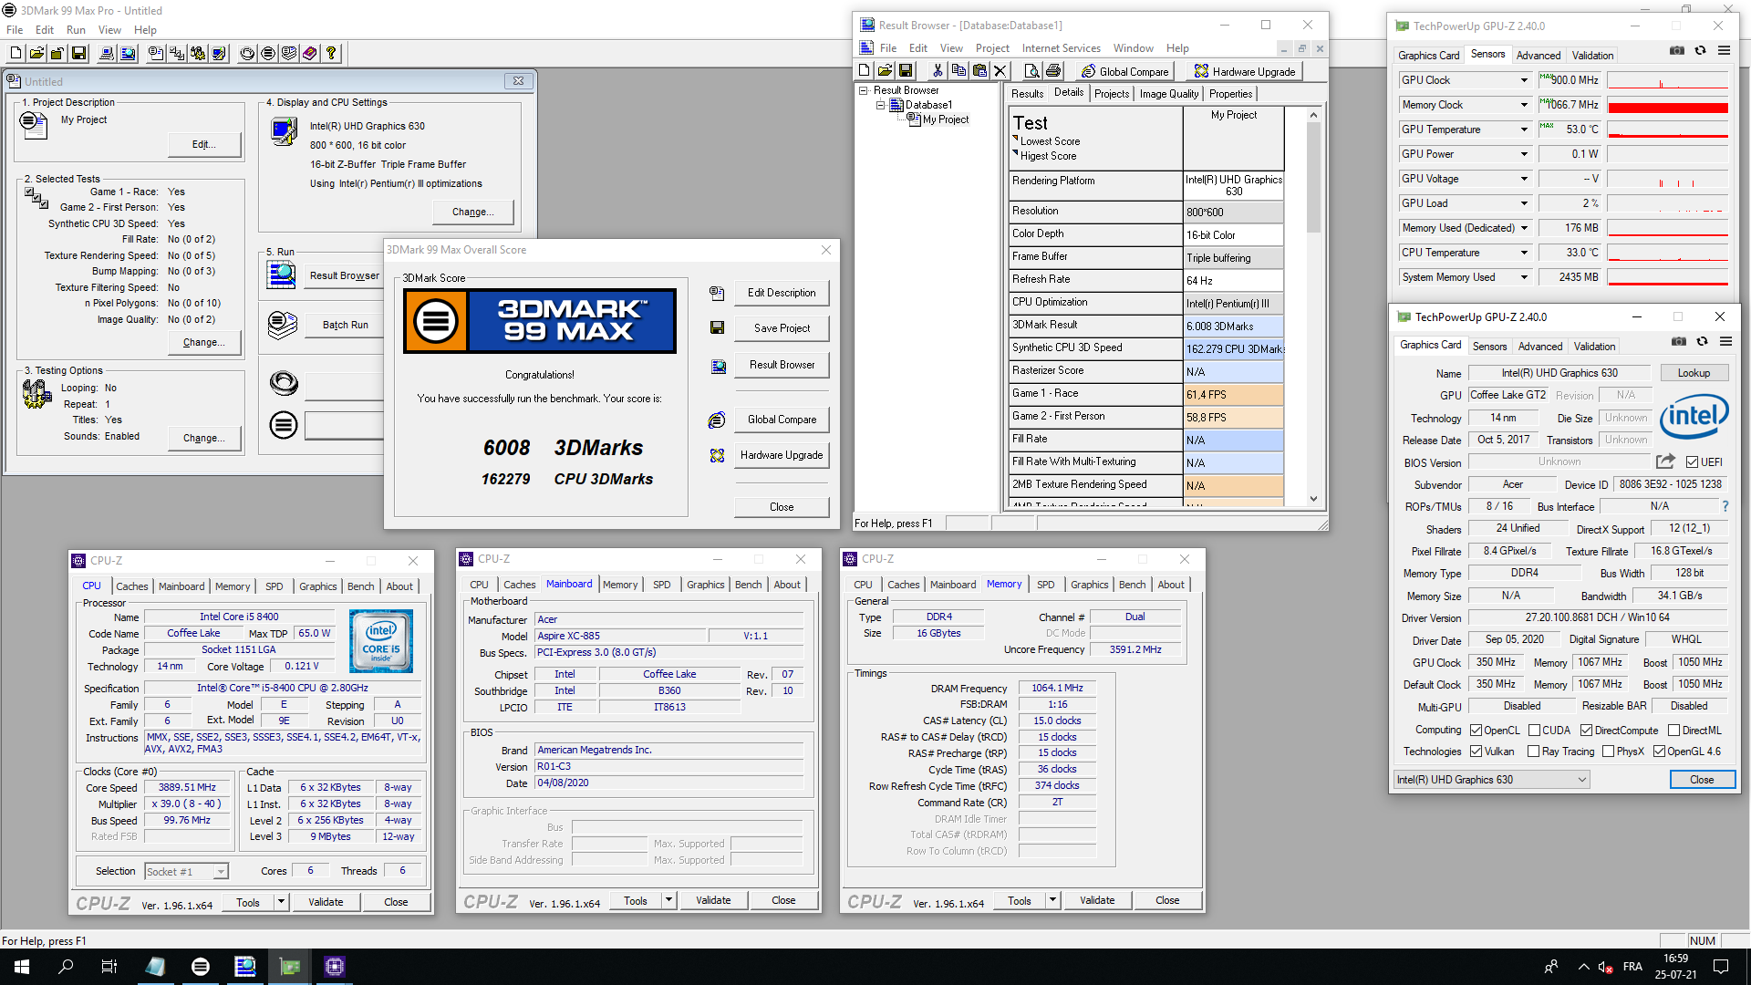Open Internet Services menu in Result Browser

[1061, 48]
